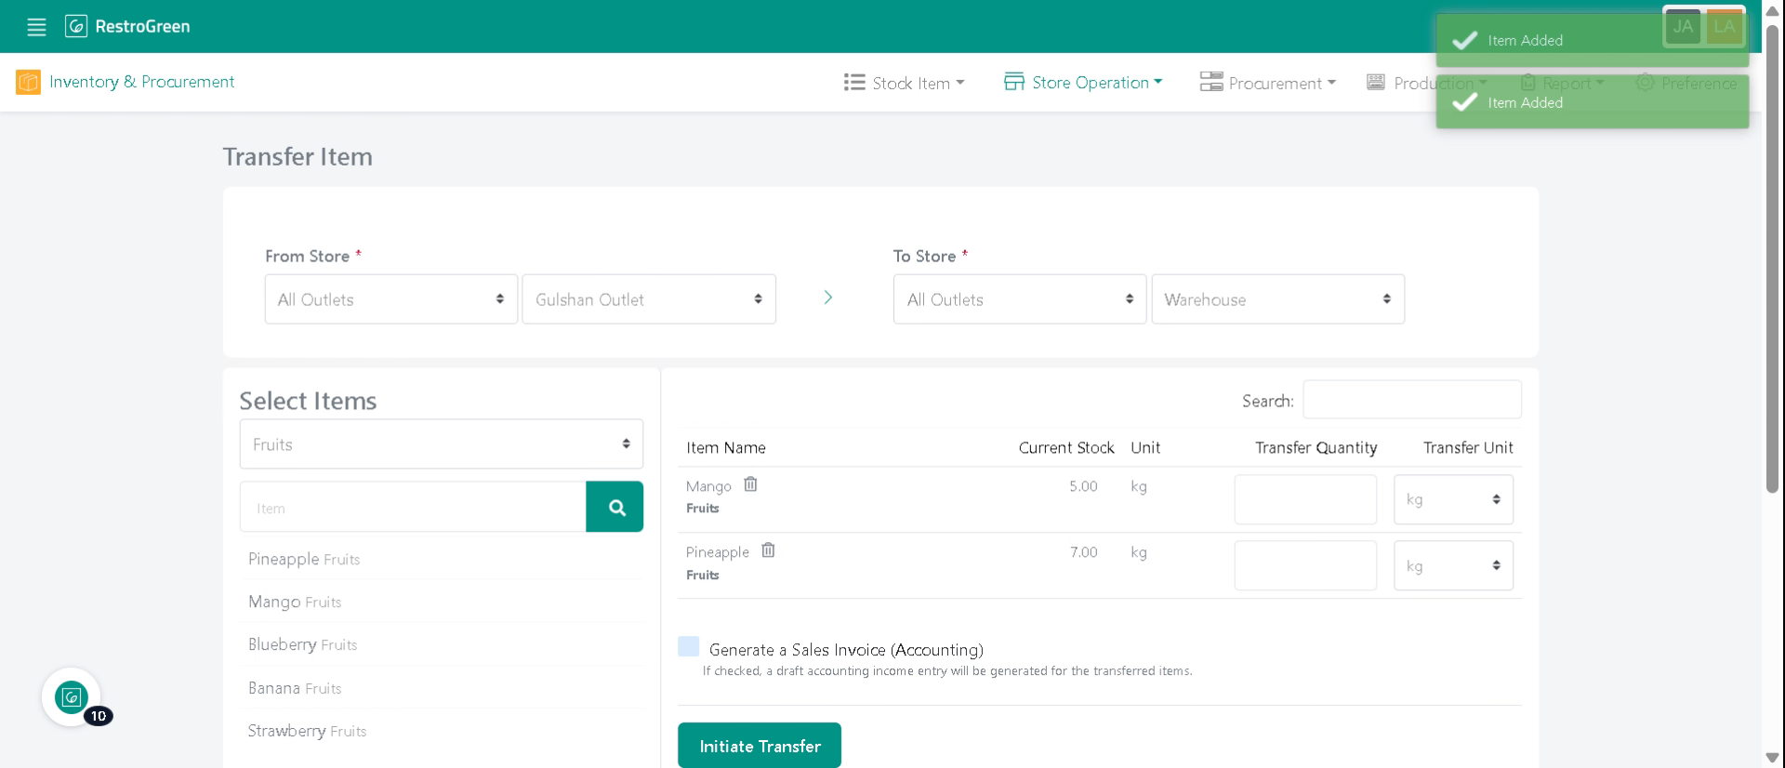
Task: Open the RestroGreen floating chat widget
Action: point(72,696)
